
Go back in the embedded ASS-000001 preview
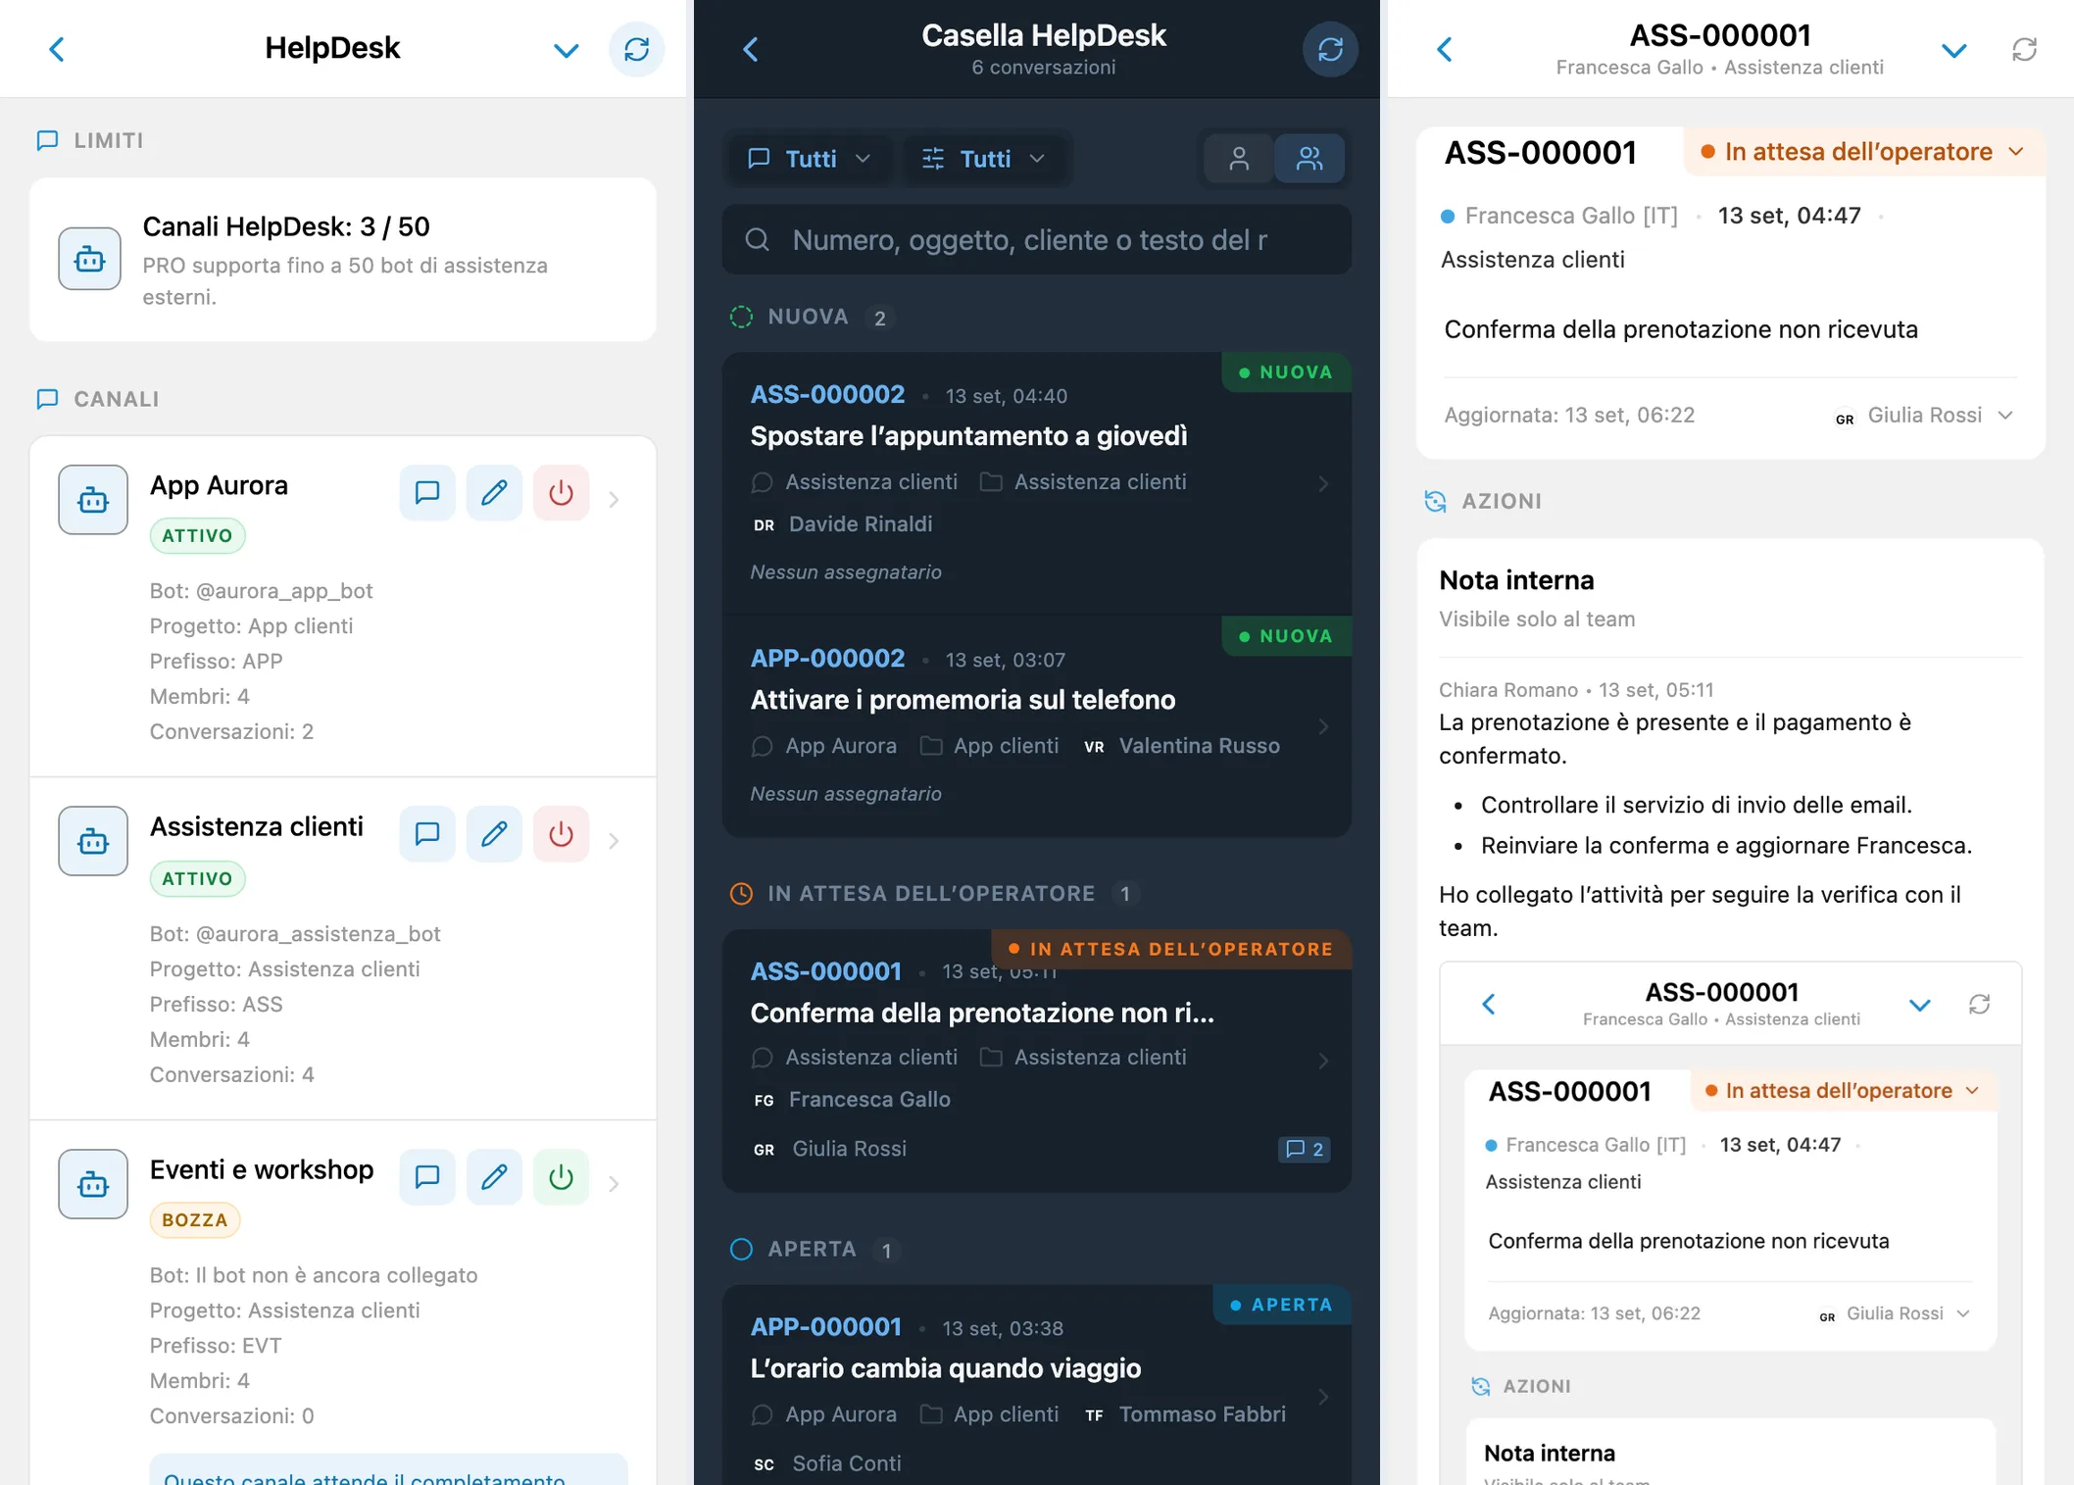click(x=1489, y=1004)
